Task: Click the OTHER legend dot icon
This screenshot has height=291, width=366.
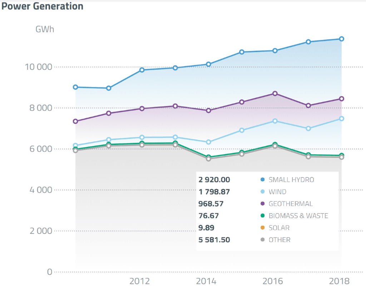Action: 263,240
